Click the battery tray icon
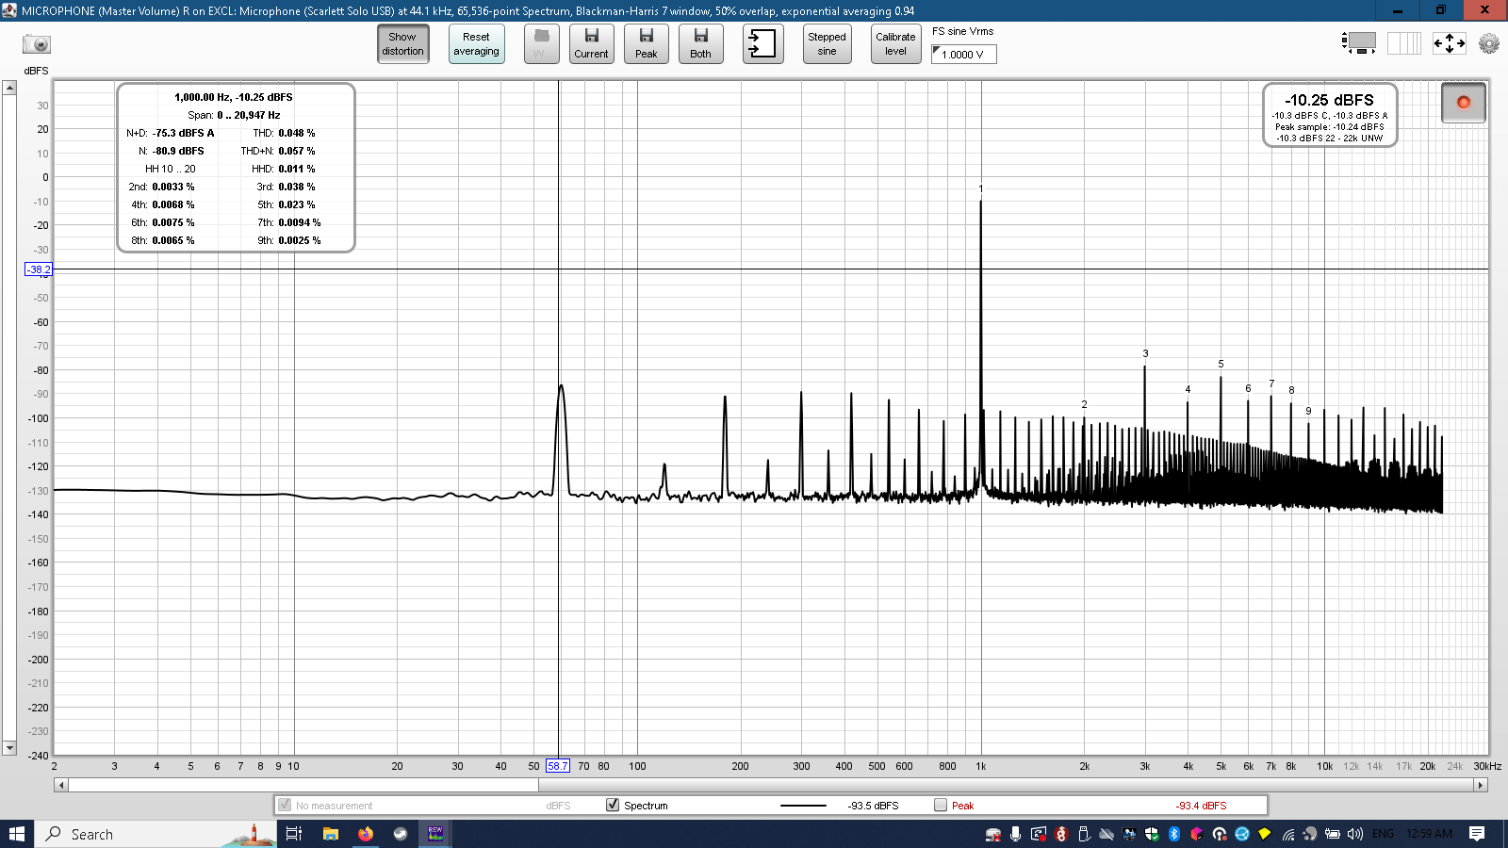The width and height of the screenshot is (1508, 848). pos(1332,834)
